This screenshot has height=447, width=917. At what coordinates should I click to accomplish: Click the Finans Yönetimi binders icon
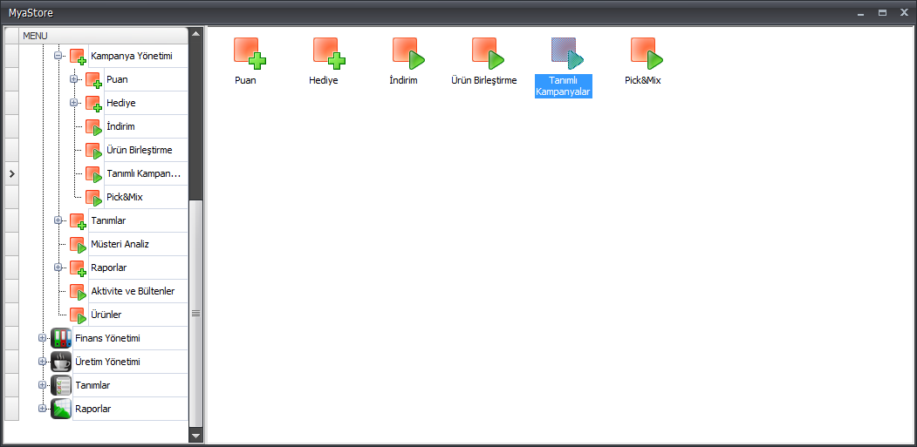coord(61,338)
